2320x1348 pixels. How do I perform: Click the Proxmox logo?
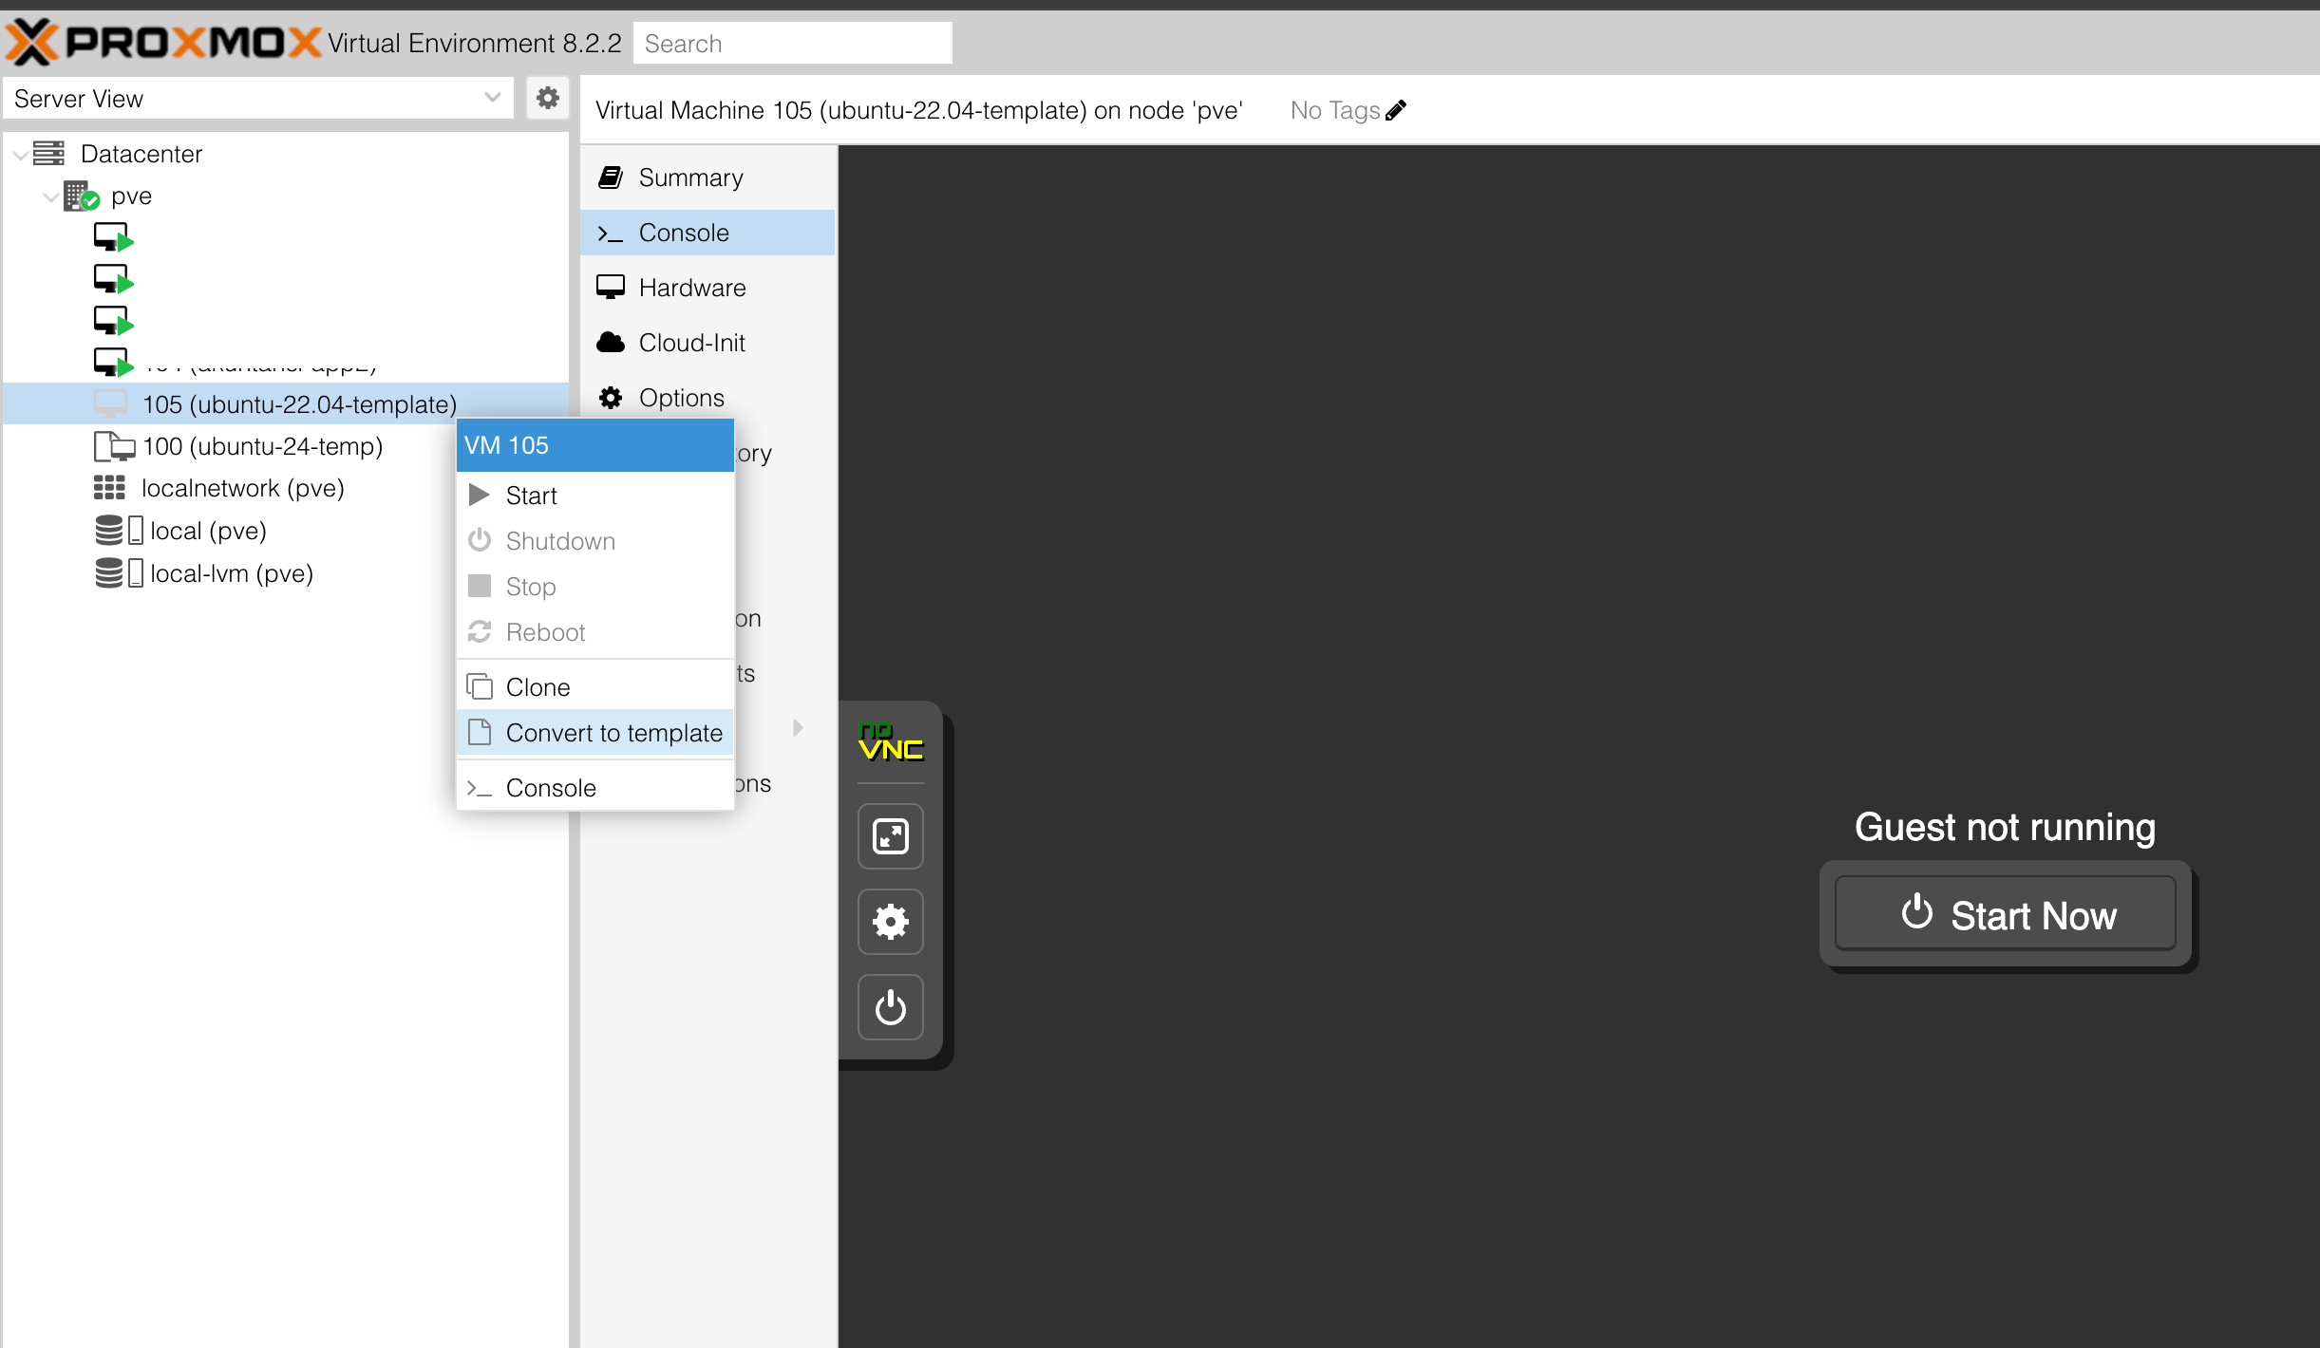[x=163, y=43]
